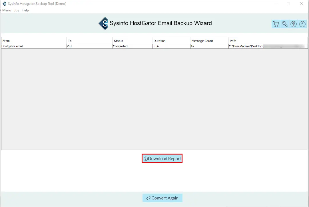309x207 pixels.
Task: Click the saved file path cell
Action: point(268,46)
